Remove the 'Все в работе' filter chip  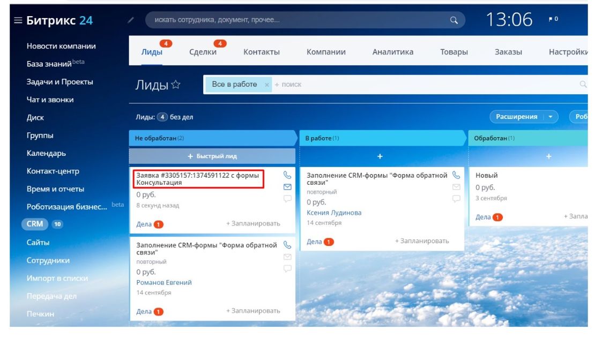(267, 85)
